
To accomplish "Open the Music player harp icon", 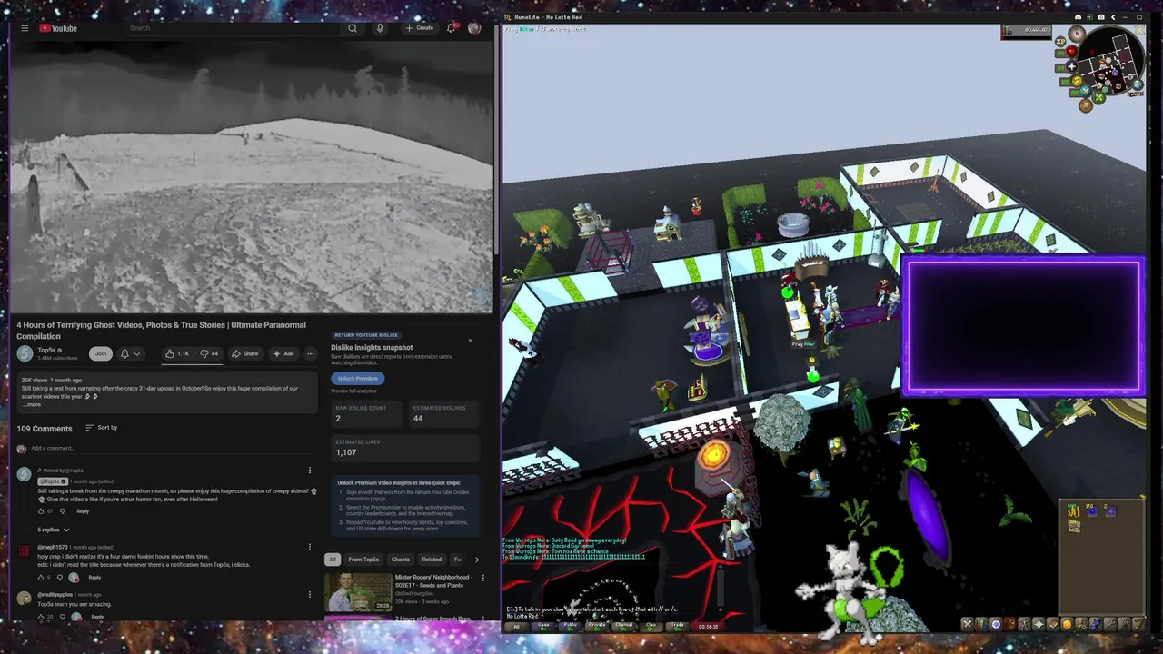I will pyautogui.click(x=1138, y=624).
